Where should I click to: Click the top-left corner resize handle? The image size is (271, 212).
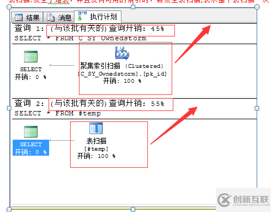(x=9, y=7)
